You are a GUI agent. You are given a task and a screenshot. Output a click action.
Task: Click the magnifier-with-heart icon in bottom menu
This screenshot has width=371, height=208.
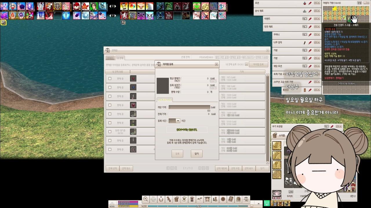click(146, 199)
